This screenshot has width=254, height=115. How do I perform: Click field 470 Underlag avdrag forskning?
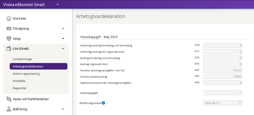click(x=223, y=45)
